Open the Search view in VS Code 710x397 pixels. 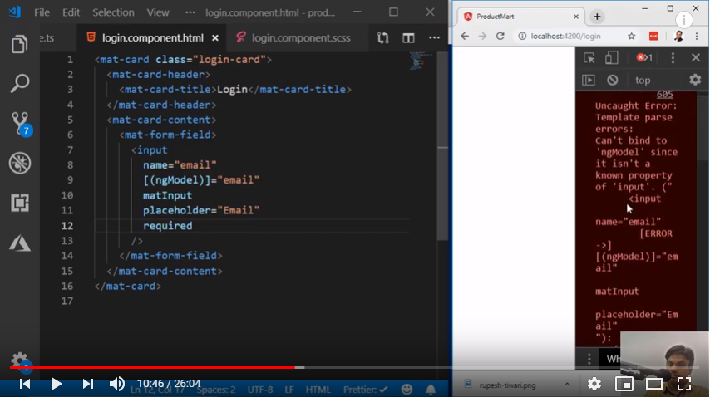tap(20, 83)
